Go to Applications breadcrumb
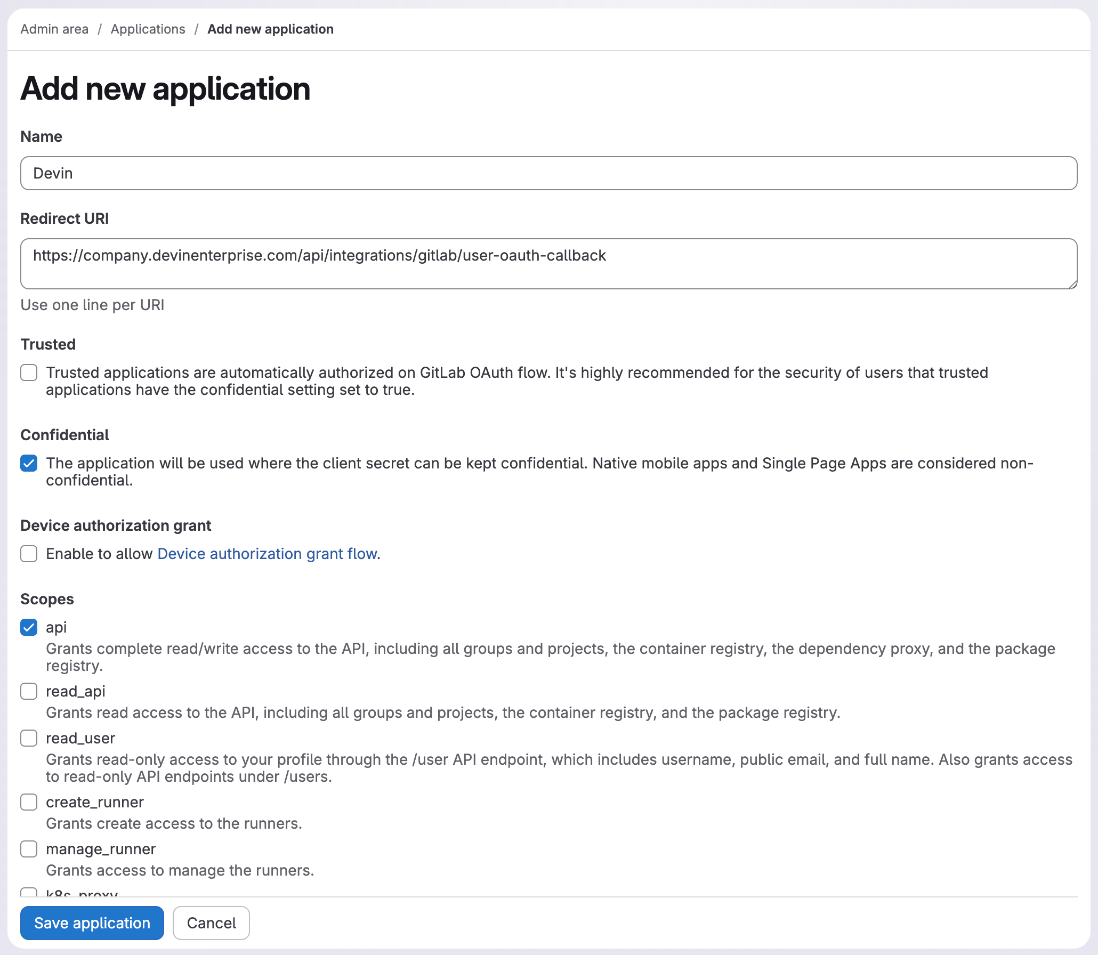 click(148, 29)
